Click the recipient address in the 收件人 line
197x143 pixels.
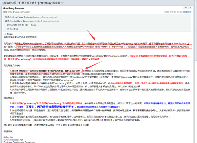(36, 21)
